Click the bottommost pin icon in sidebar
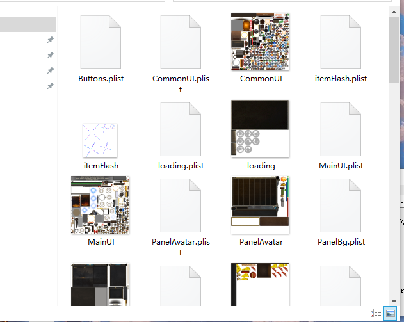The image size is (404, 322). [50, 86]
